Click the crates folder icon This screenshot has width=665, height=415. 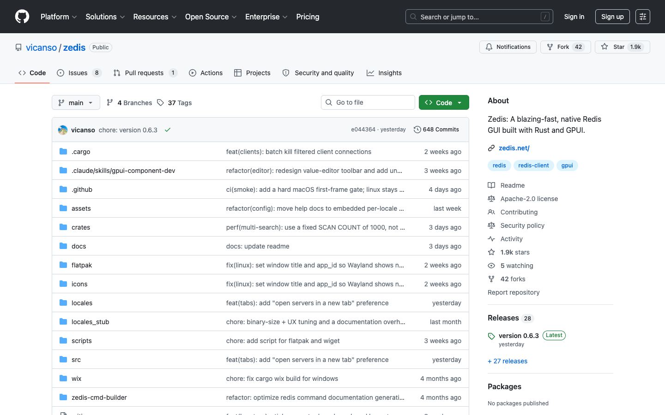(x=63, y=227)
